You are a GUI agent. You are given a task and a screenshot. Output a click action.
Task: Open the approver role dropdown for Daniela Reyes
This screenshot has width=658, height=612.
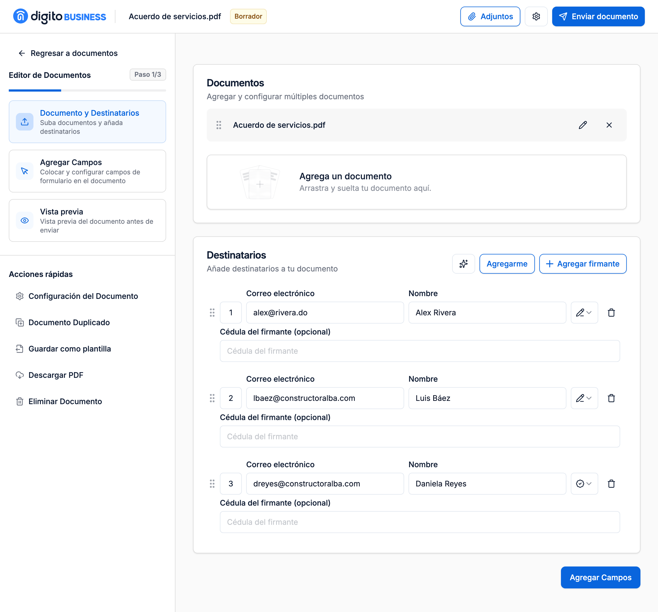(584, 484)
